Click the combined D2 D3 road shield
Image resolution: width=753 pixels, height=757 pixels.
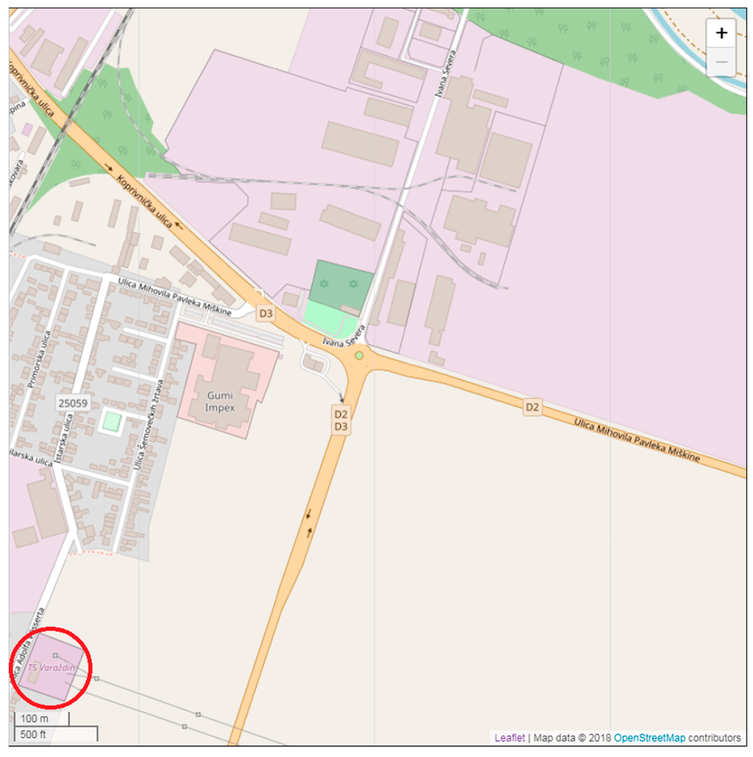(x=341, y=420)
